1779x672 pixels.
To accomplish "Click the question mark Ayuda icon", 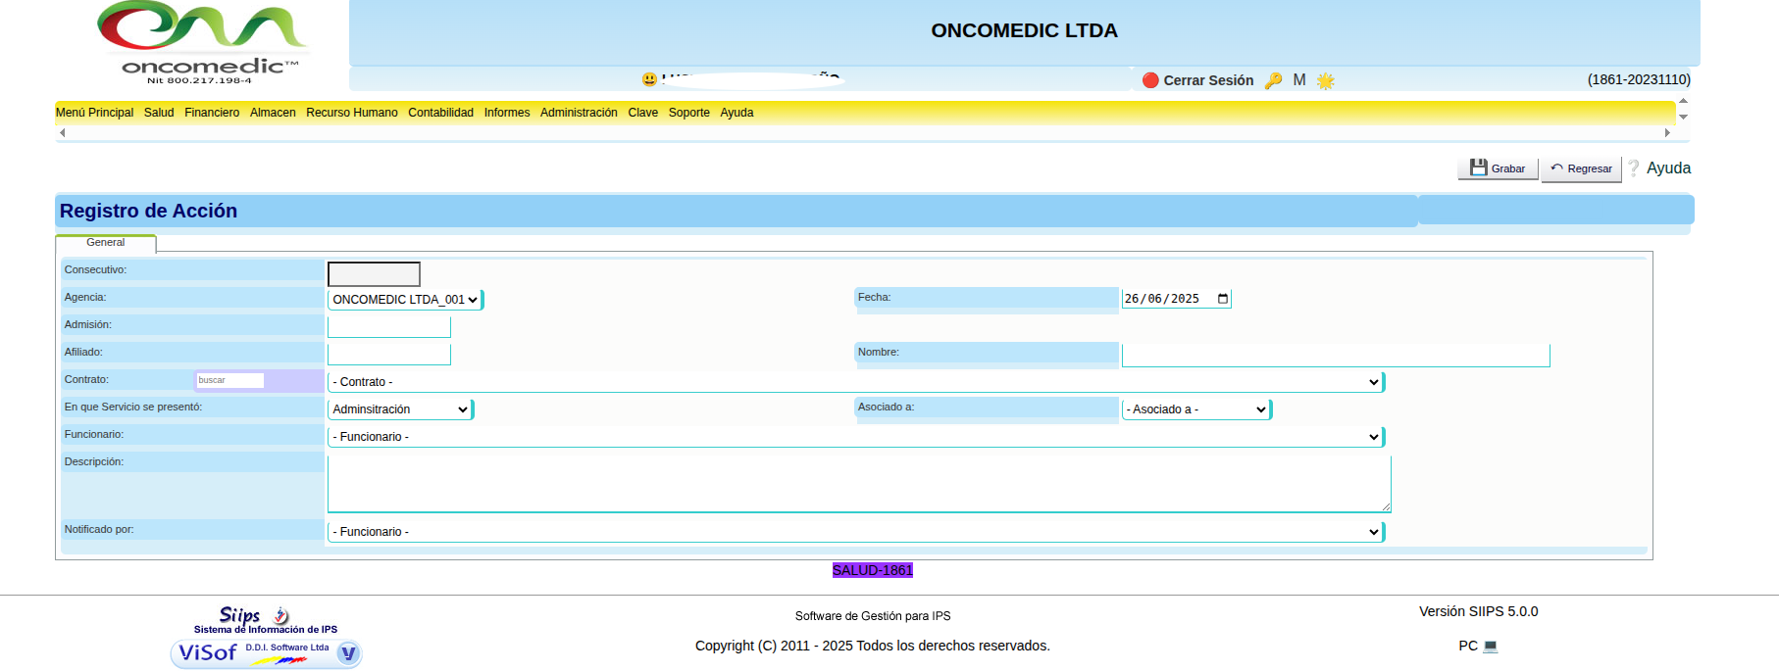I will point(1634,168).
